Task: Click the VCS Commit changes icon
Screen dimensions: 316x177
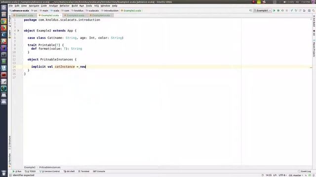Action: [296, 11]
